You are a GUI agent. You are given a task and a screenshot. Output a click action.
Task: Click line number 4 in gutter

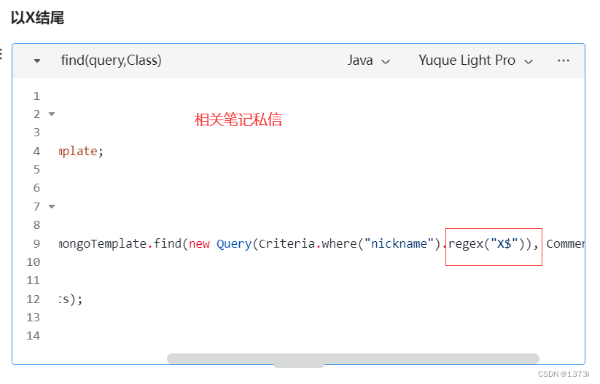point(36,151)
